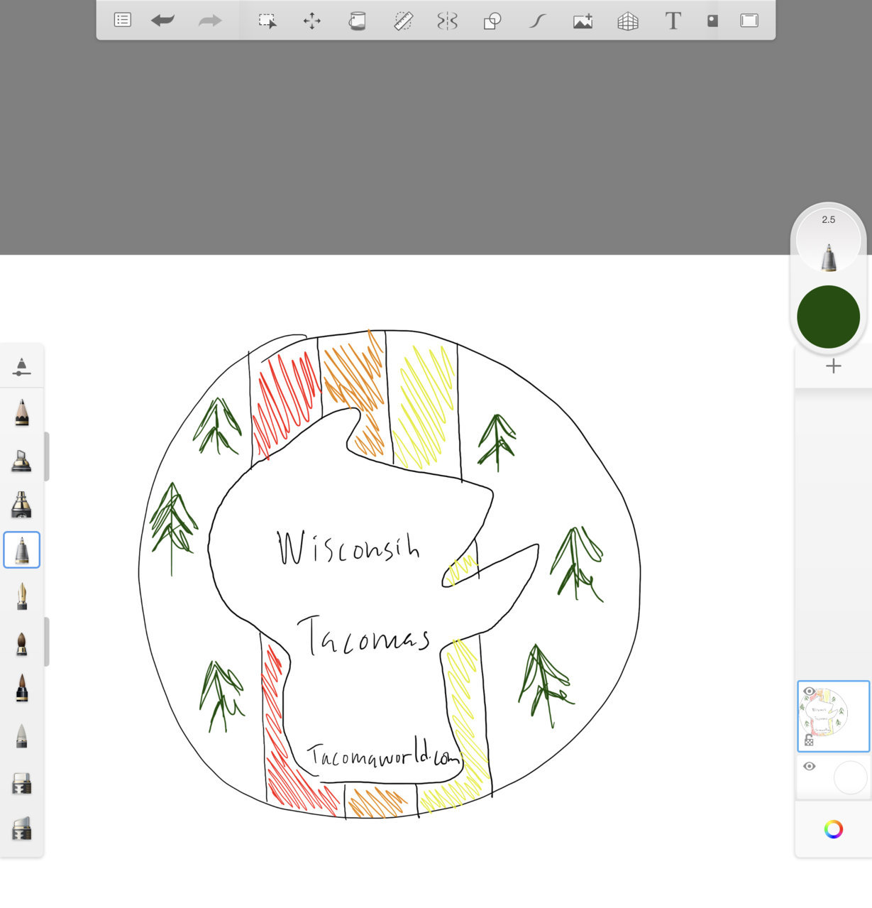Toggle transparency lock on the drawing layer
This screenshot has width=872, height=908.
coord(809,740)
